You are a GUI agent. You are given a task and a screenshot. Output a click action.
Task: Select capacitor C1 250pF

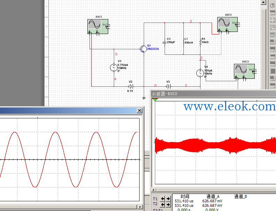[x=165, y=42]
